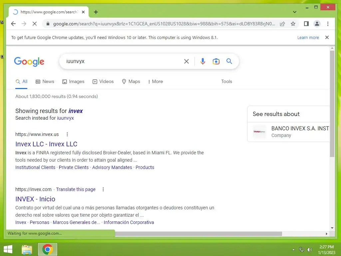Open Advisory Mandates sitelink

(112, 167)
